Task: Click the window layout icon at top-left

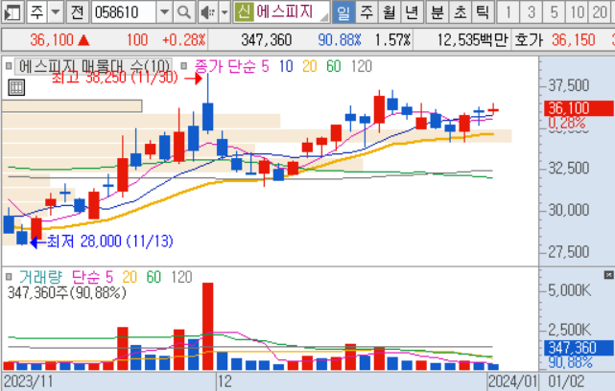Action: 12,12
